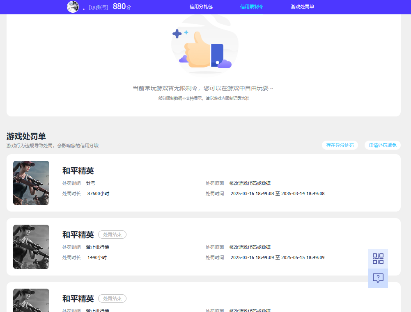Go to the 游戏处罚单 tab
This screenshot has width=411, height=312.
pos(303,7)
